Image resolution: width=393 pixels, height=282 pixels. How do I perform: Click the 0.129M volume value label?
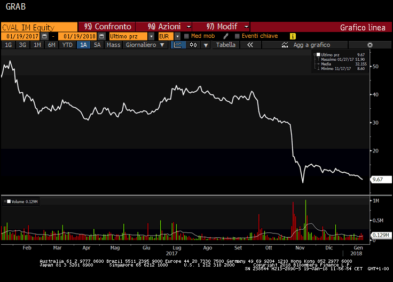point(381,235)
